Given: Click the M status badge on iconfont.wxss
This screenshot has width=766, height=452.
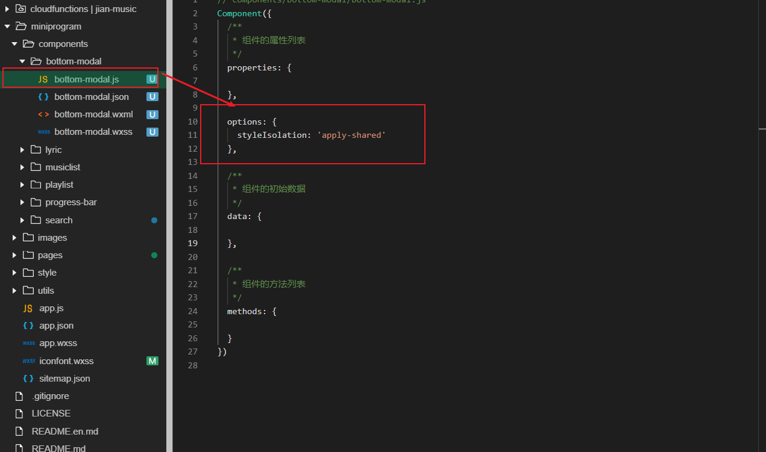Looking at the screenshot, I should [152, 361].
